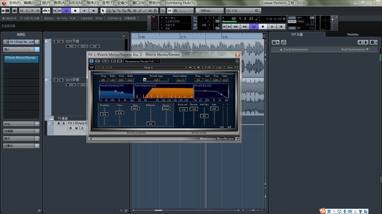
Task: Open the 编辑(E) menu
Action: (29, 3)
